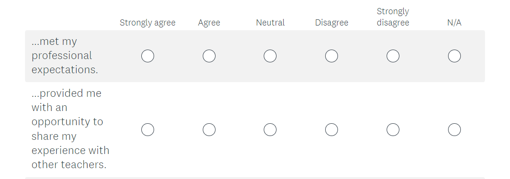Select Neutral for met professional expectations

coord(270,56)
